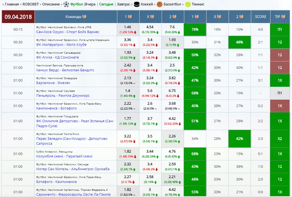Open match Барселона - Эмелек
Viewport: 292px width, 197px height.
53,83
